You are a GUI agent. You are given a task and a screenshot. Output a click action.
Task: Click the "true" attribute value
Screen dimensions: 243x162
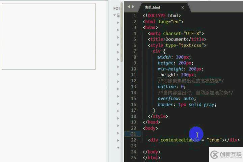pos(214,140)
